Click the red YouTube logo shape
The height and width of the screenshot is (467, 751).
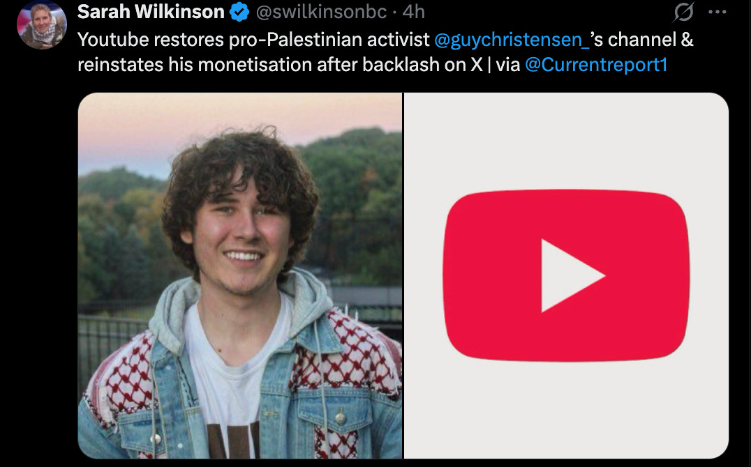point(566,275)
